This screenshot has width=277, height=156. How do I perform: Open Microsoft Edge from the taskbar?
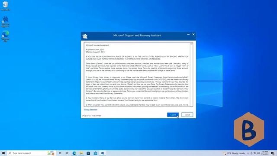[x=74, y=153]
